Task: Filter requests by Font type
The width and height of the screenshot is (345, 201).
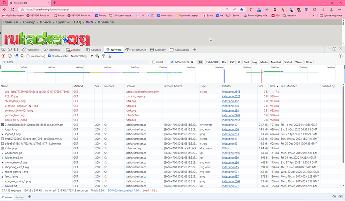Action: point(246,62)
